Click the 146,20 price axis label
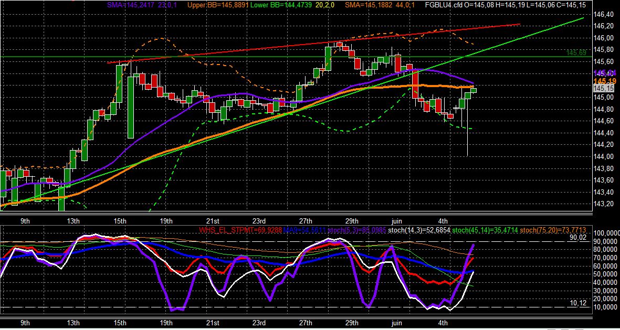This screenshot has width=620, height=330. point(603,26)
